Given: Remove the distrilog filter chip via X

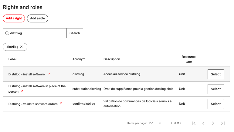Looking at the screenshot, I should [x=21, y=47].
